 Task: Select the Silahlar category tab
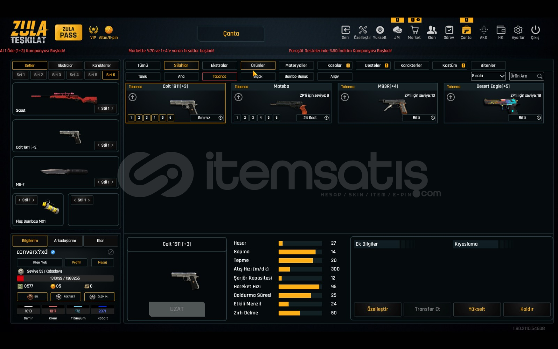click(181, 65)
